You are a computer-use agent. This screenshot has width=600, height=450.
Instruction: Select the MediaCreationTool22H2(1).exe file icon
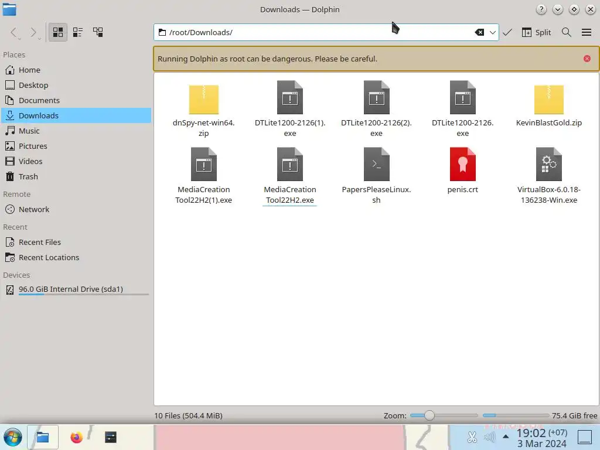[203, 164]
